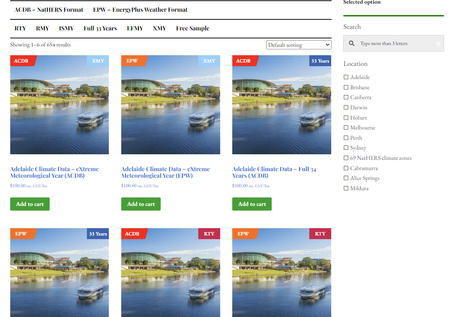Image resolution: width=455 pixels, height=317 pixels.
Task: Click the magnifier icon in the search box
Action: (x=352, y=43)
